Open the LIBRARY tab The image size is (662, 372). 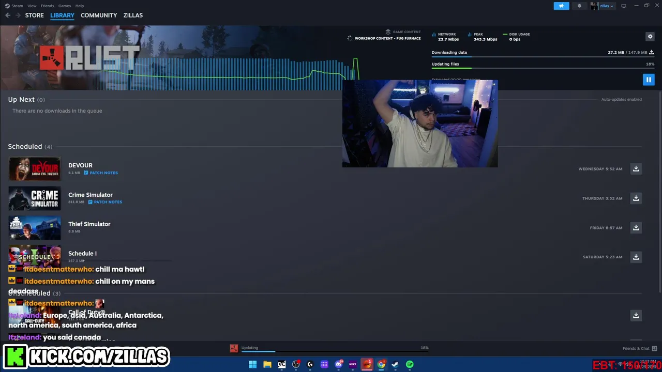tap(62, 16)
